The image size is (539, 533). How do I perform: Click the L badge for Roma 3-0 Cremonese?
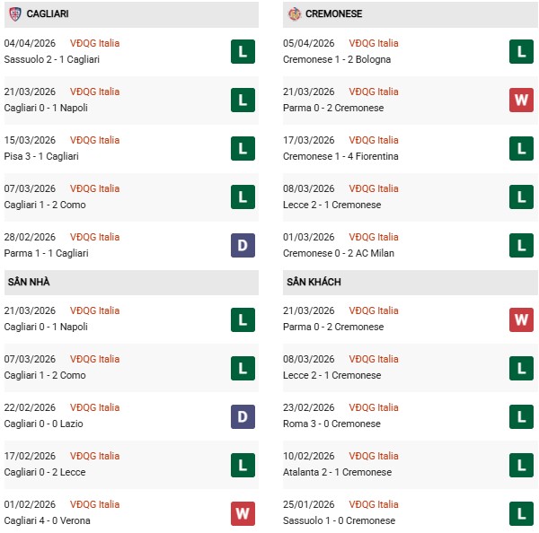[x=521, y=415]
